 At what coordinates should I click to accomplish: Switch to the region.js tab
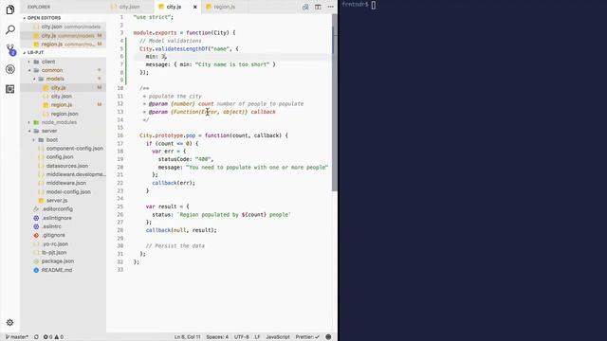point(224,7)
